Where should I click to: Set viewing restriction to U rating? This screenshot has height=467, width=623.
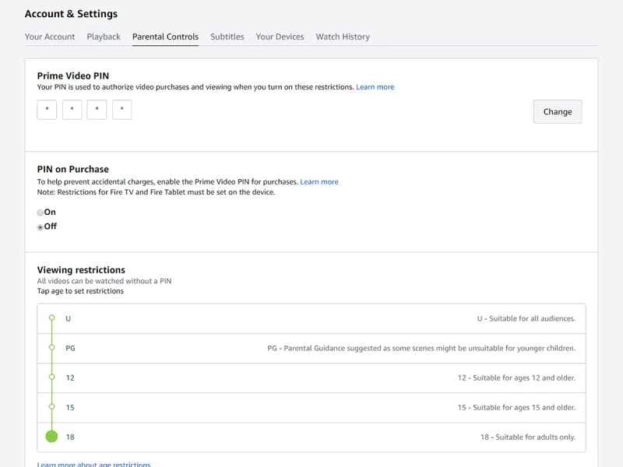(x=52, y=318)
